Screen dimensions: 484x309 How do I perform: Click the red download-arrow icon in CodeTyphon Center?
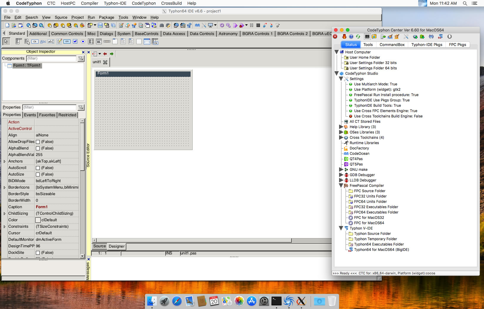click(x=344, y=36)
